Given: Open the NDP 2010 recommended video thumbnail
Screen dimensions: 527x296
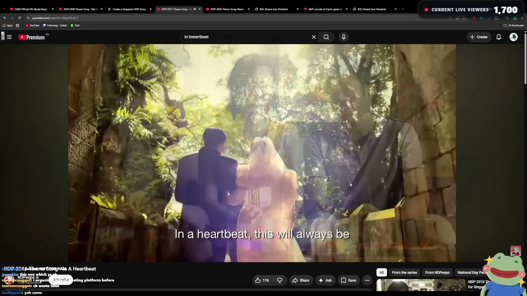Looking at the screenshot, I should [421, 285].
